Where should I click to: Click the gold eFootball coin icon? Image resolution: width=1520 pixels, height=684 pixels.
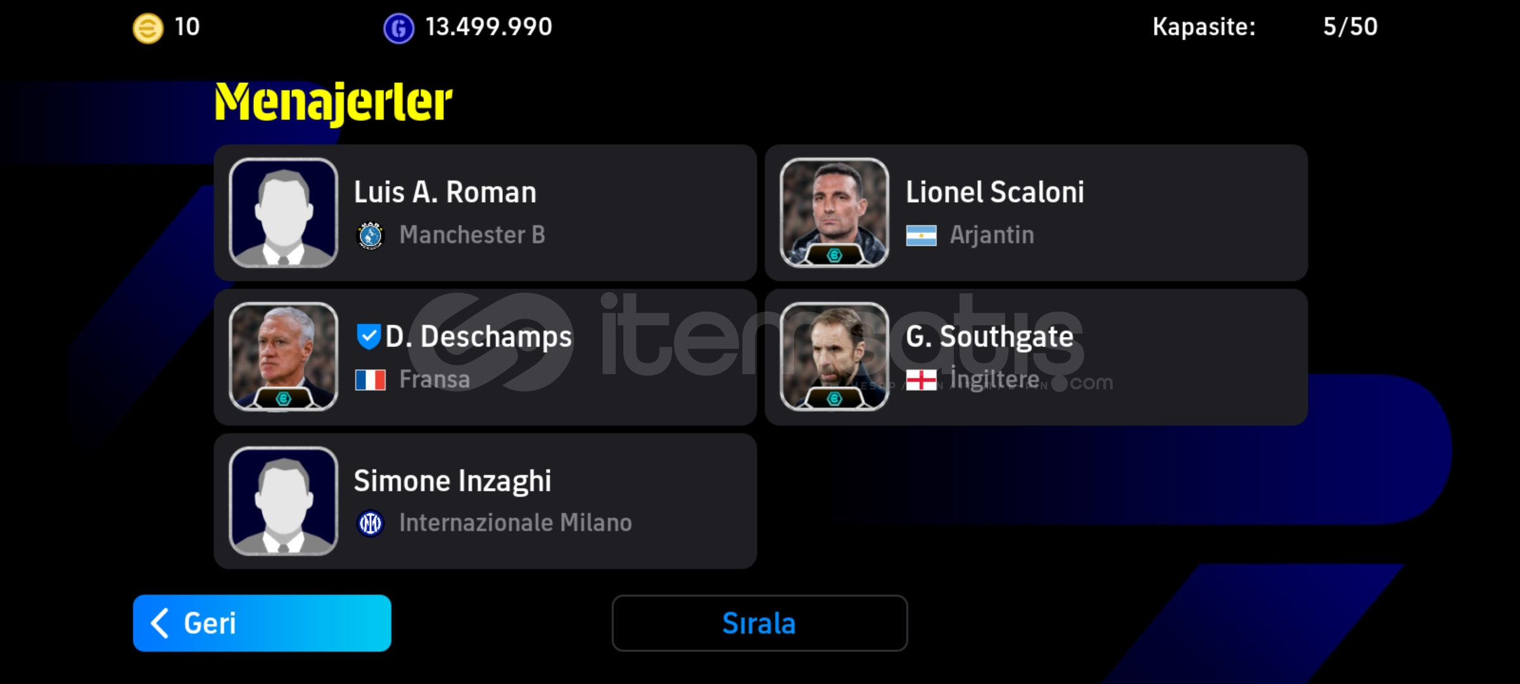[x=148, y=28]
